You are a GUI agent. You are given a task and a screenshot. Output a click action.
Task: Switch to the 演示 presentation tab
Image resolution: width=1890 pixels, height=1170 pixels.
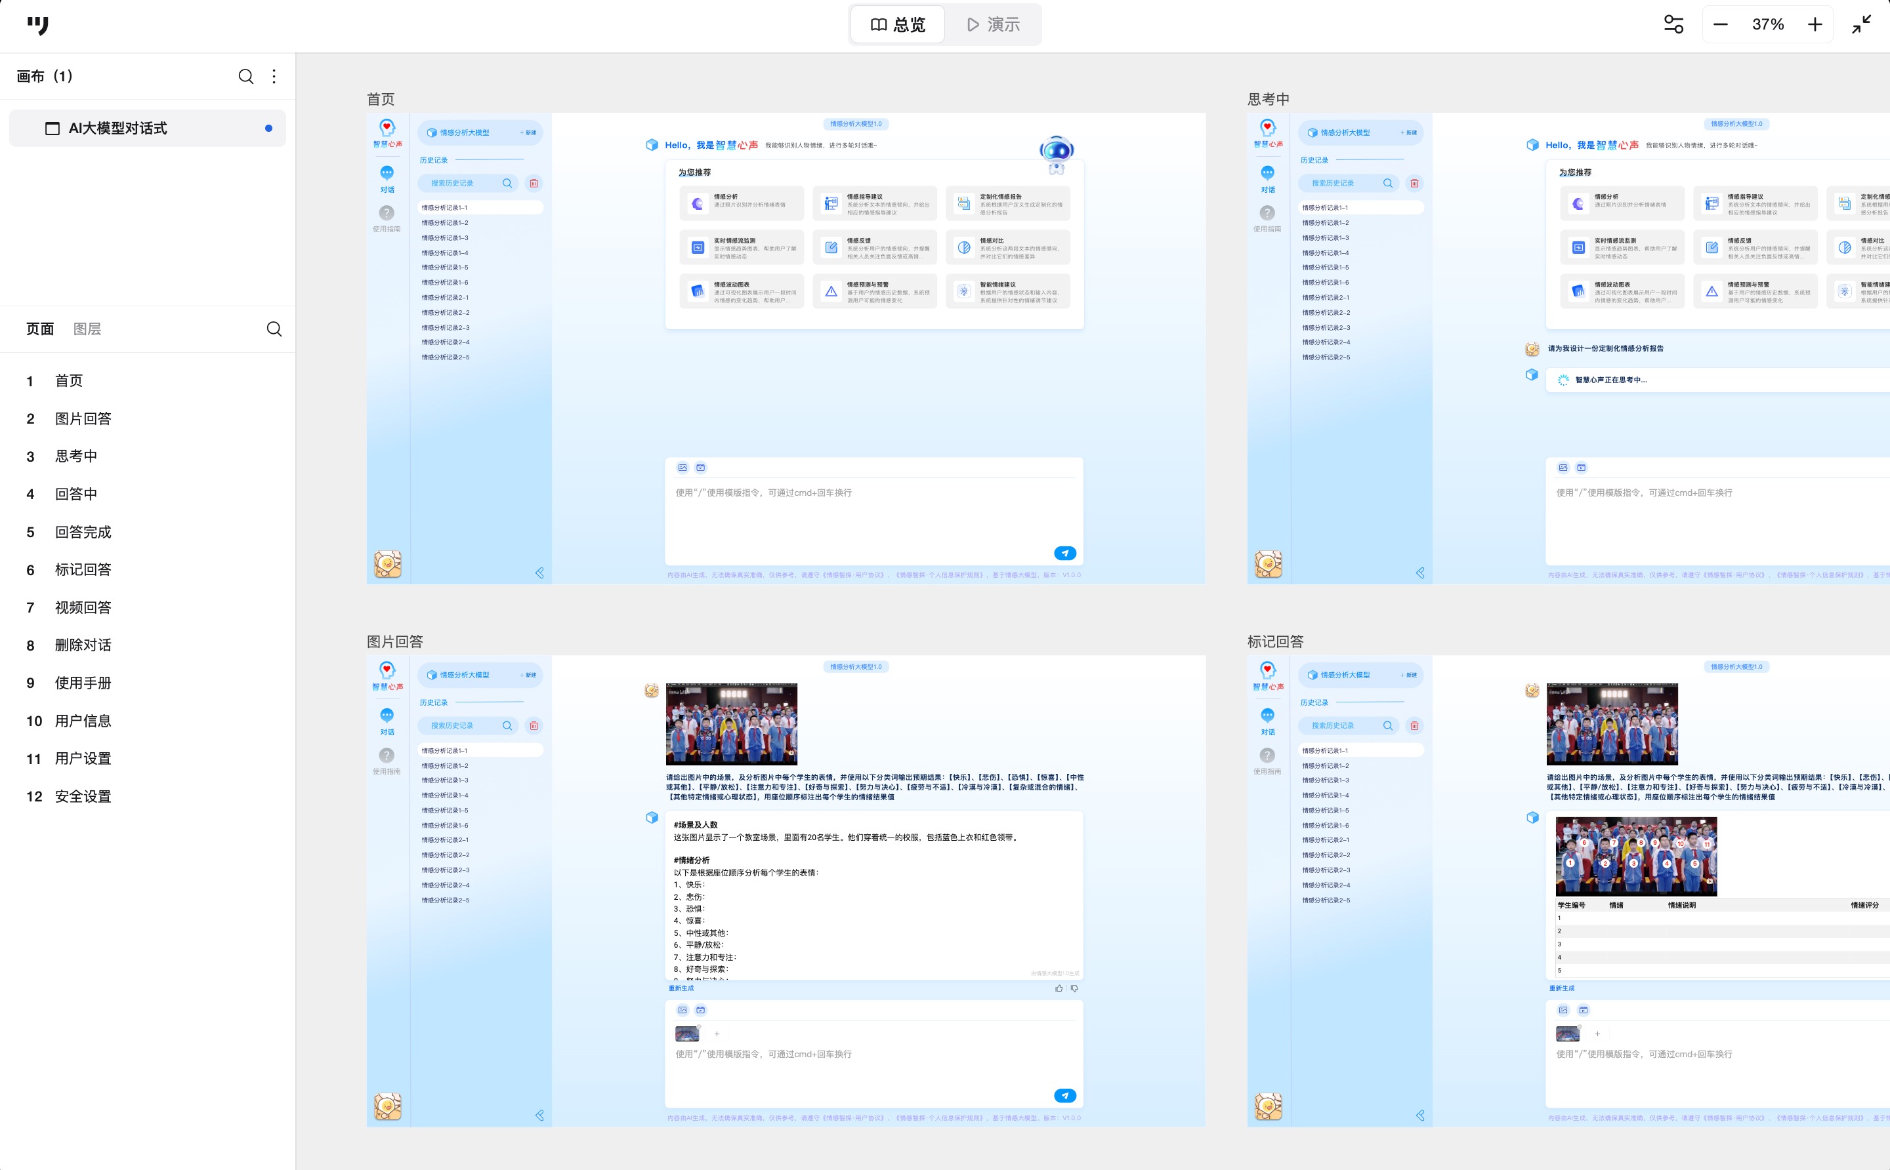point(994,25)
